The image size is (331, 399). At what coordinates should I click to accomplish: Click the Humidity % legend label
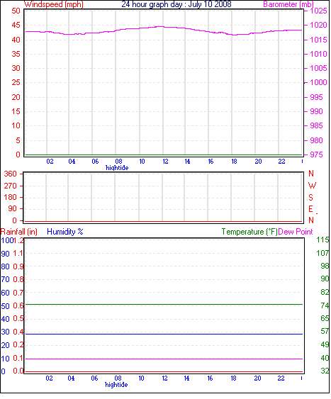(65, 232)
